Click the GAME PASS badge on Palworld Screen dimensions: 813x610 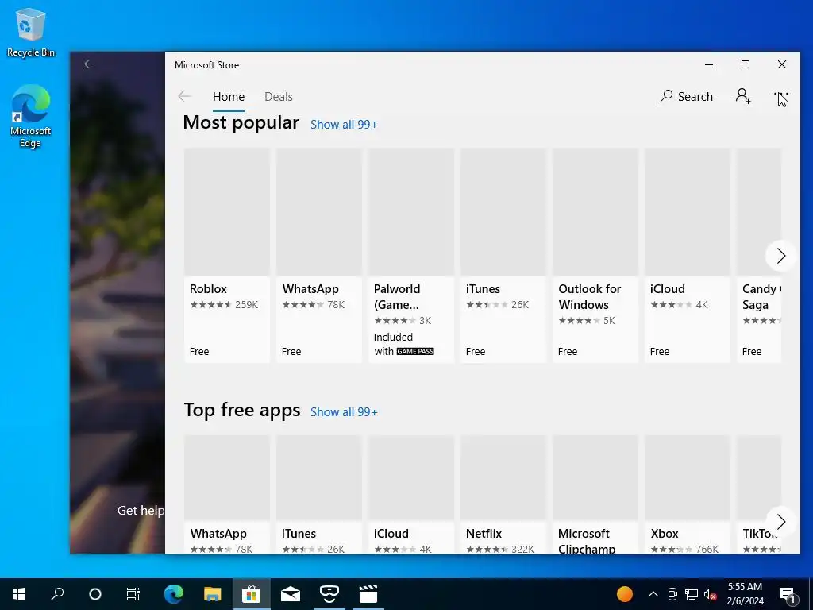(415, 351)
